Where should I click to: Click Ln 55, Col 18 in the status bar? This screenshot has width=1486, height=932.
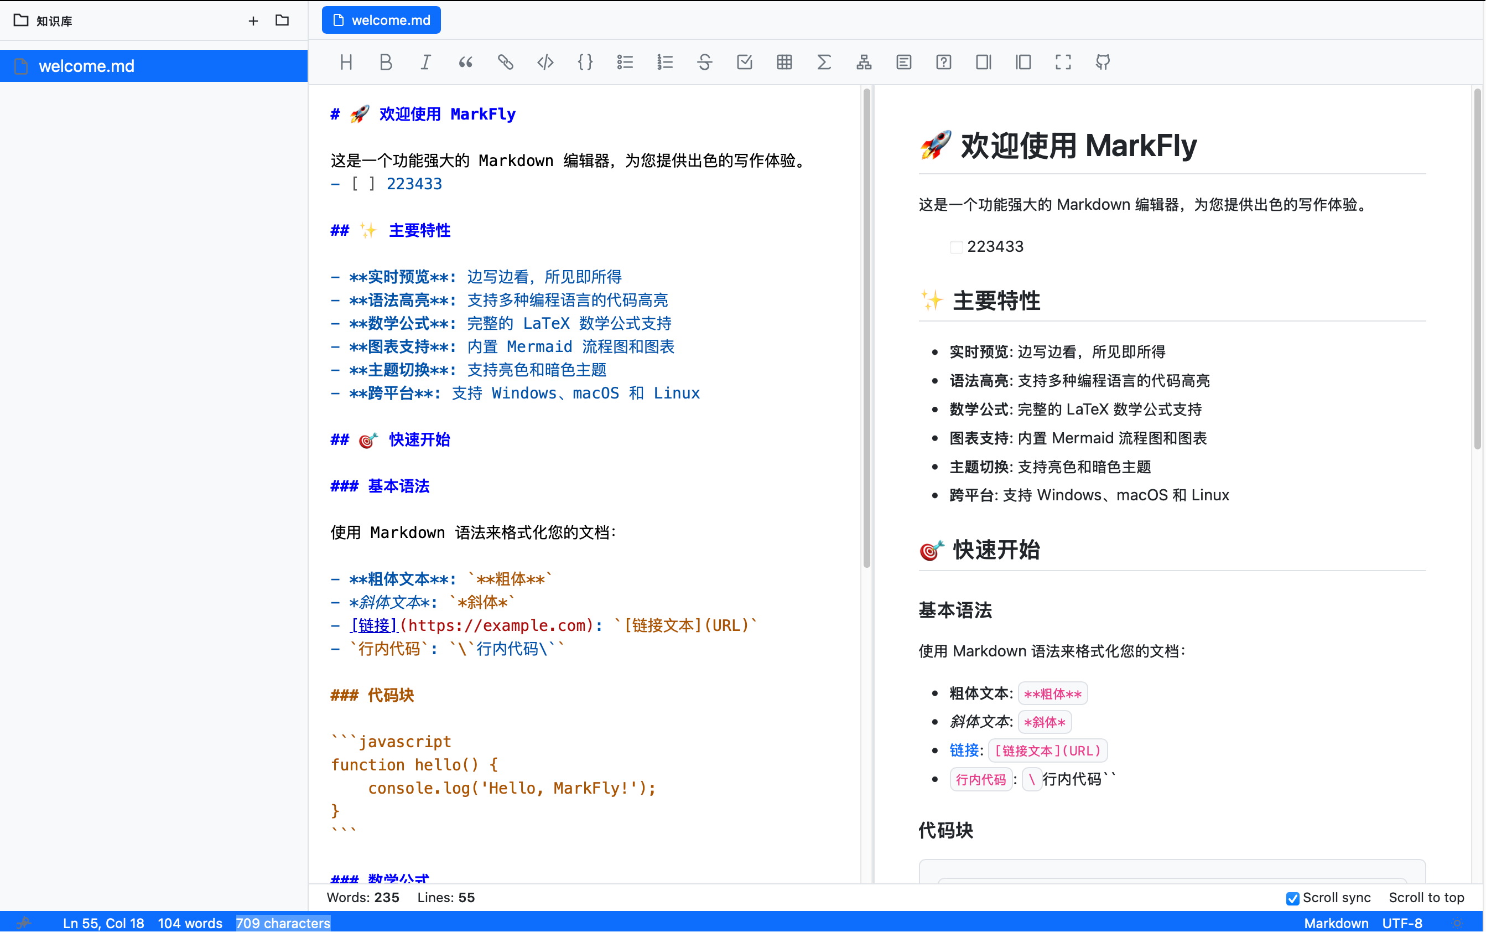(x=103, y=923)
